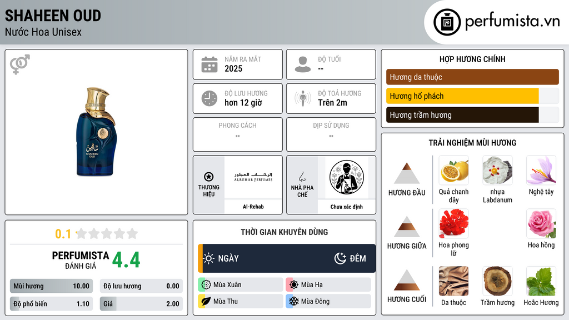This screenshot has height=320, width=569.
Task: Click the sillage icon beside Độ toả hương
Action: click(303, 98)
